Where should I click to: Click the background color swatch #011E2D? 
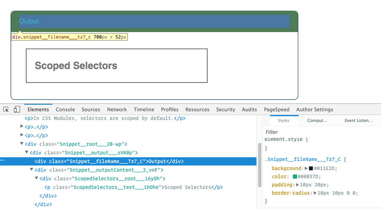click(x=311, y=168)
